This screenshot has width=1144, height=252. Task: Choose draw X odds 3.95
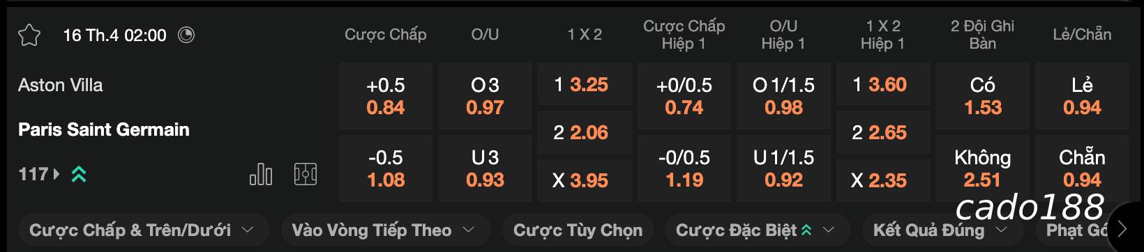(x=585, y=180)
